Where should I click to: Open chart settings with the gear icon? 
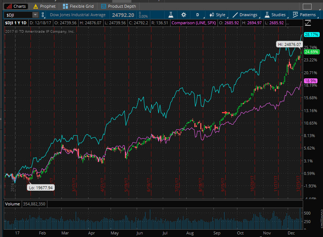[183, 15]
